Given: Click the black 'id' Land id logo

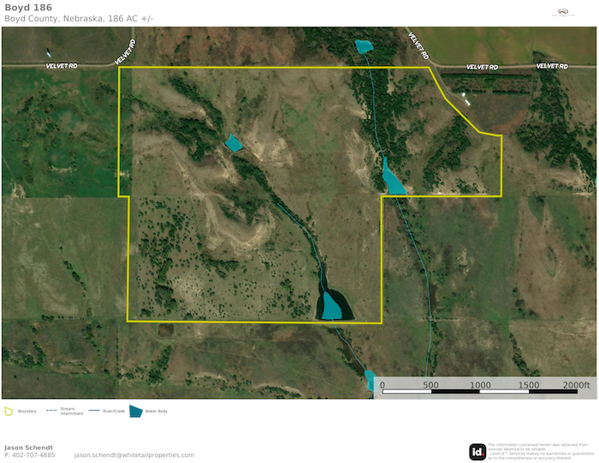Looking at the screenshot, I should [477, 452].
